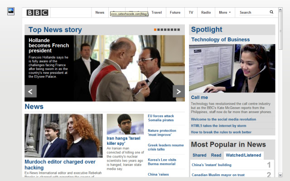This screenshot has width=290, height=181.
Task: Go to previous top story slide
Action: [30, 91]
